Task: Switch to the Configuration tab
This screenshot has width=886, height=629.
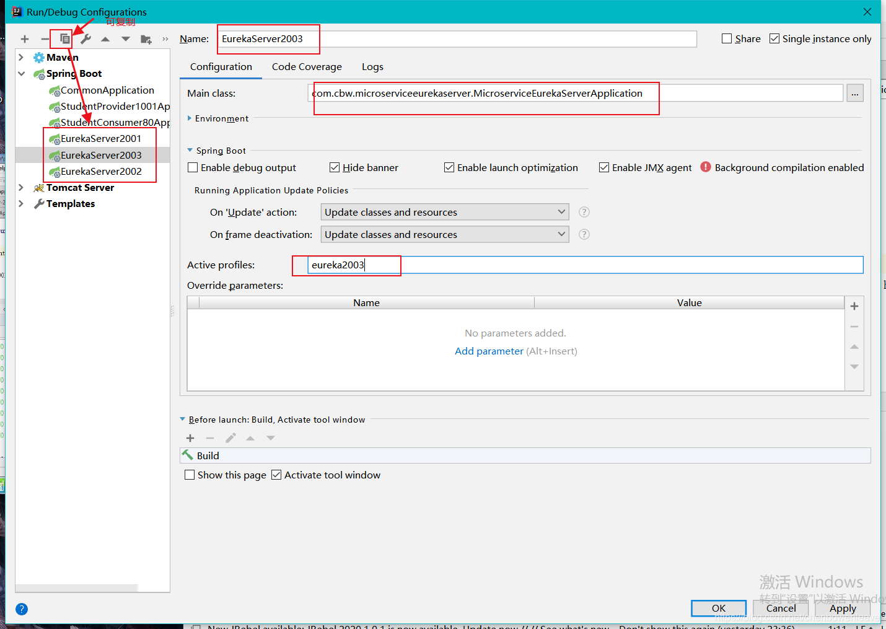Action: point(221,67)
